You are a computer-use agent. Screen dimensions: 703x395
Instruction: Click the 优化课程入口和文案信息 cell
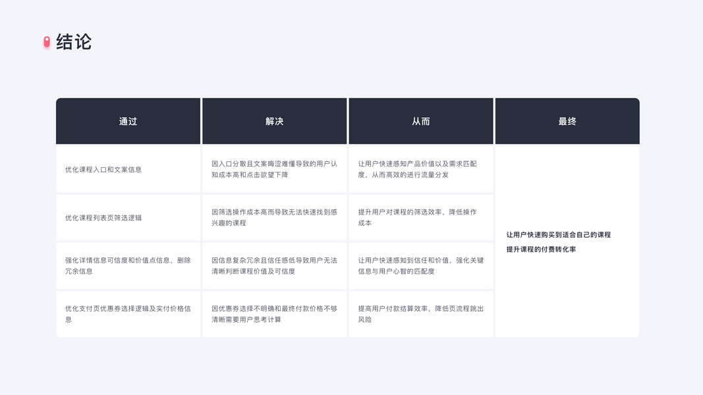point(103,169)
